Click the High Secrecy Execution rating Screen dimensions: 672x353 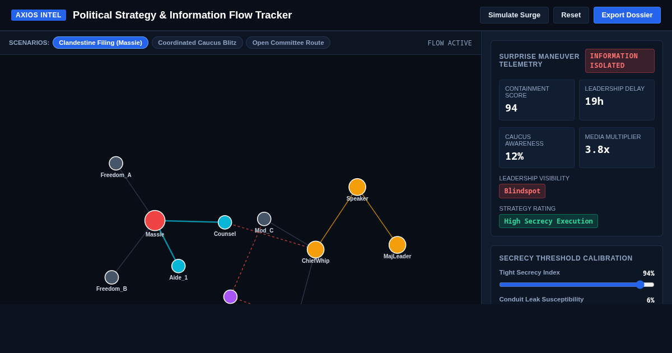tap(549, 221)
